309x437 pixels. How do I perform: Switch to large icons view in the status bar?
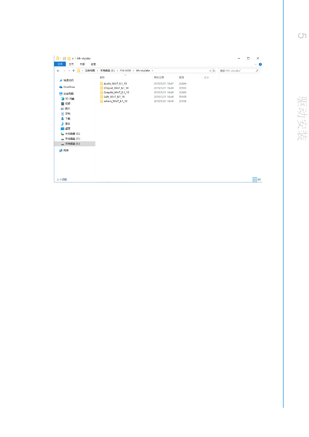pyautogui.click(x=259, y=179)
